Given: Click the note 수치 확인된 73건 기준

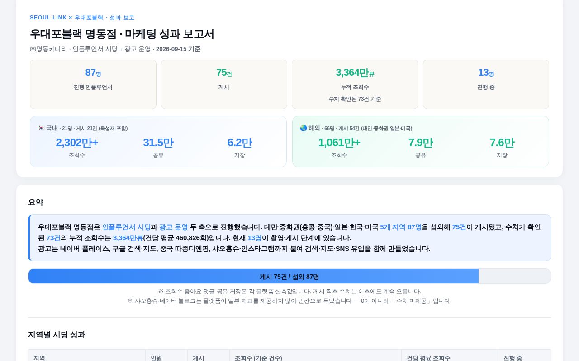Looking at the screenshot, I should click(355, 99).
